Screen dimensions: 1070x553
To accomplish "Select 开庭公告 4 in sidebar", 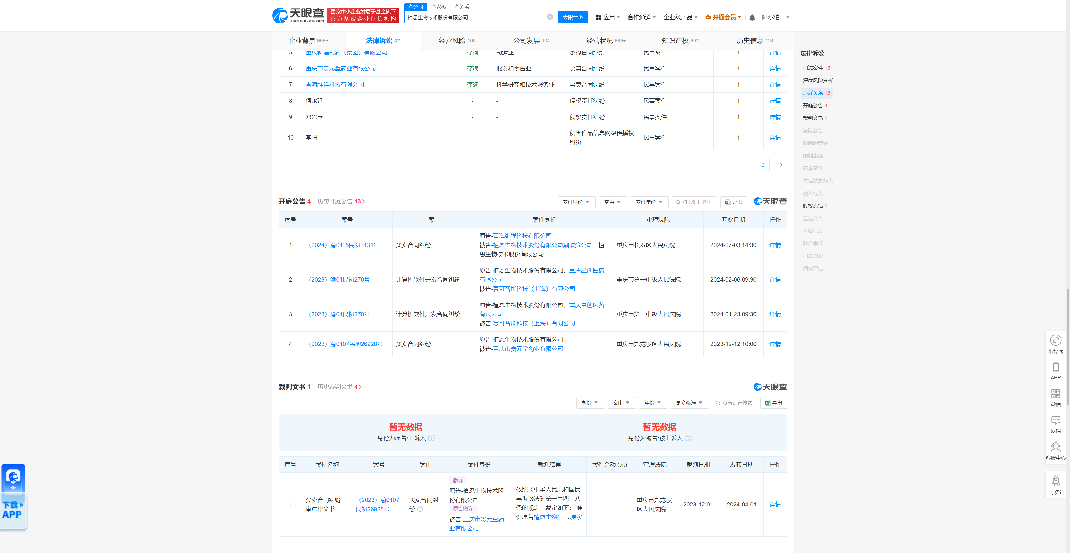I will pos(814,106).
